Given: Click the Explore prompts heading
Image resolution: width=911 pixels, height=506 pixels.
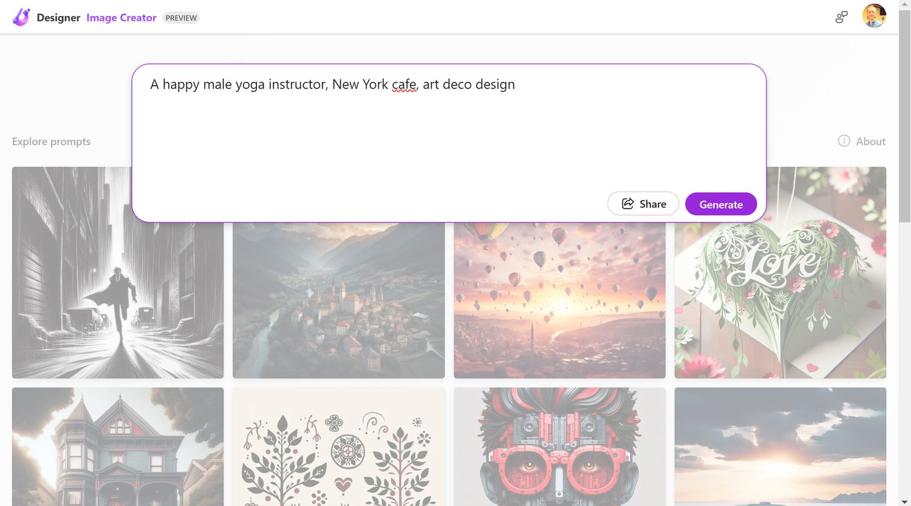Looking at the screenshot, I should pos(51,141).
